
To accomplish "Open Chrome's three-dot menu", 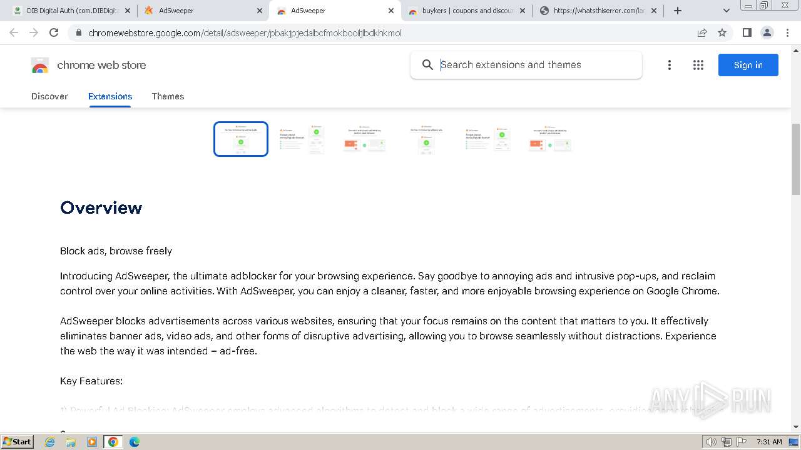I will click(787, 32).
